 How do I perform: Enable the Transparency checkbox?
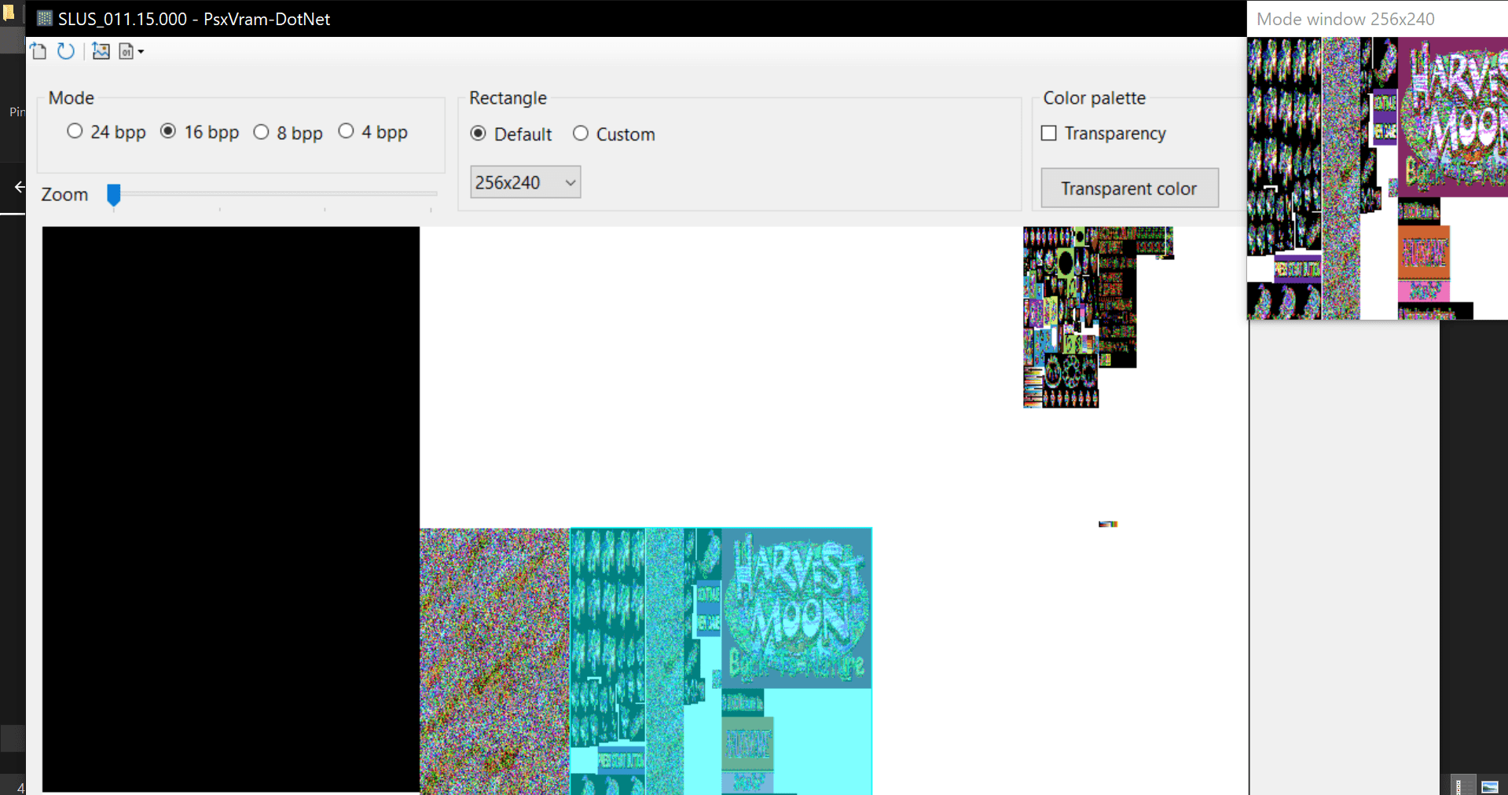point(1103,134)
